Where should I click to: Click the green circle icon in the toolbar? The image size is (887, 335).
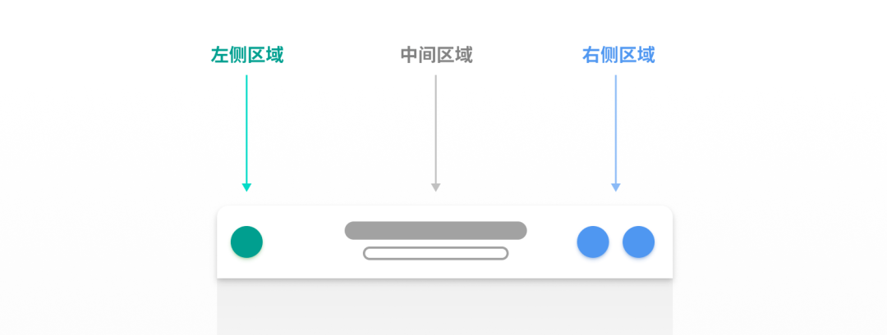[x=246, y=242]
